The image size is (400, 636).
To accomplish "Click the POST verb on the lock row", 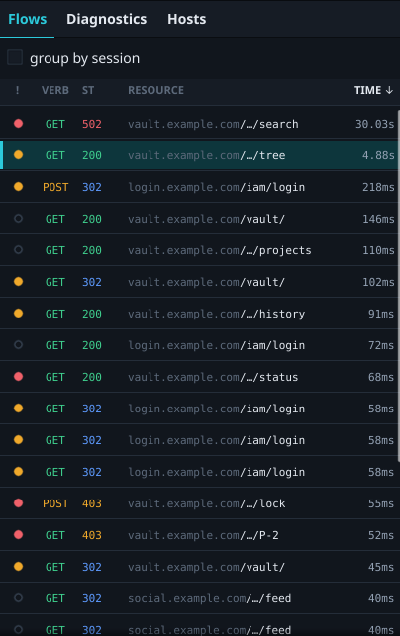I will tap(55, 503).
